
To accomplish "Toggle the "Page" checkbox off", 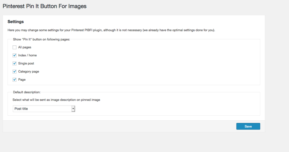I will (14, 80).
